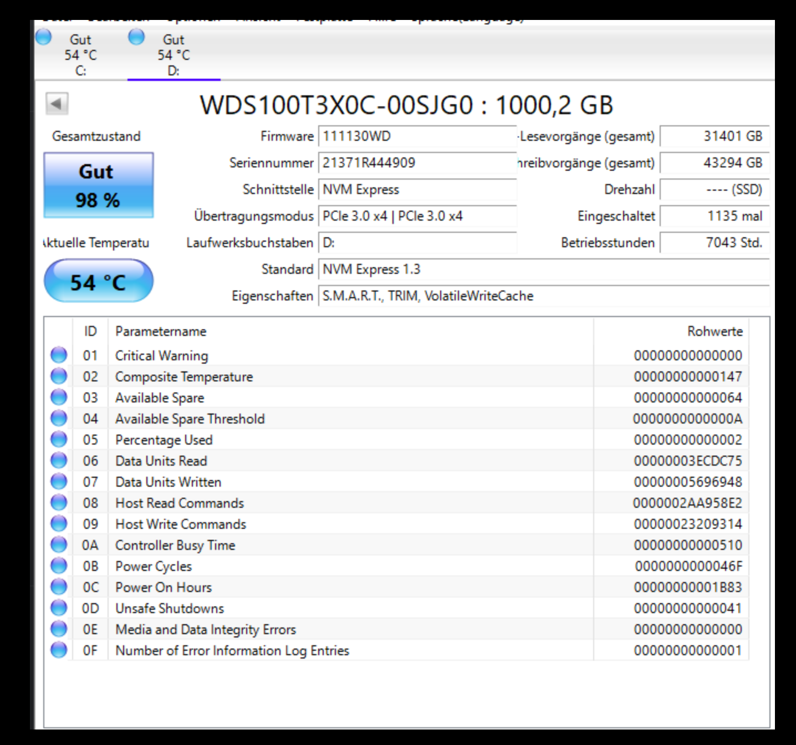Click the raw value 00000000000510
The height and width of the screenshot is (745, 796).
[688, 545]
